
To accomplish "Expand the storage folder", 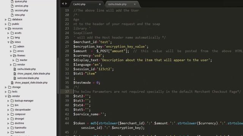I will point(6,87).
